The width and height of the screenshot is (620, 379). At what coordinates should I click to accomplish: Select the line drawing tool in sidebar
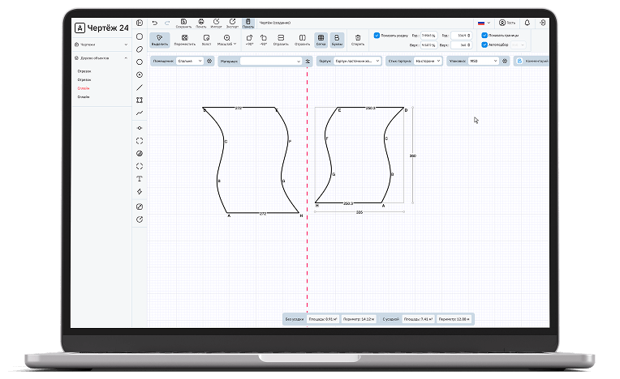point(140,87)
